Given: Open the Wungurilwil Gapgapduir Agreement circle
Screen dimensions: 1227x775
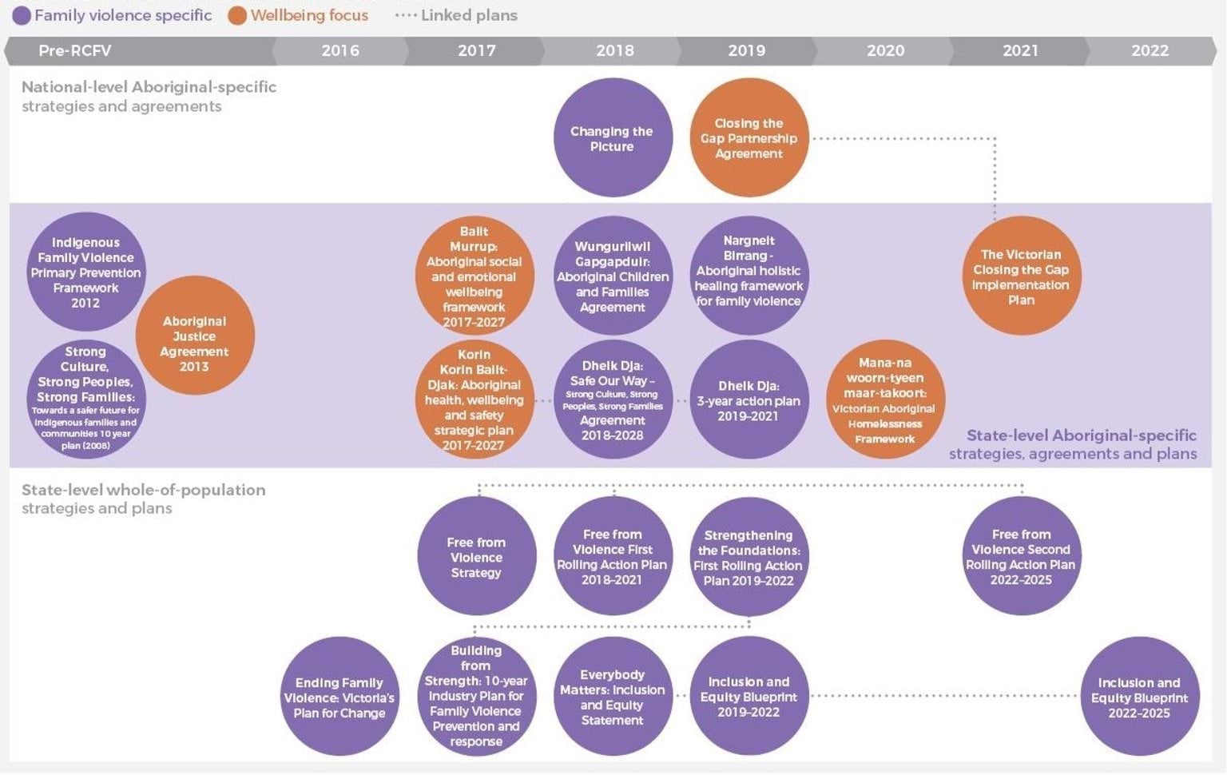Looking at the screenshot, I should coord(613,276).
